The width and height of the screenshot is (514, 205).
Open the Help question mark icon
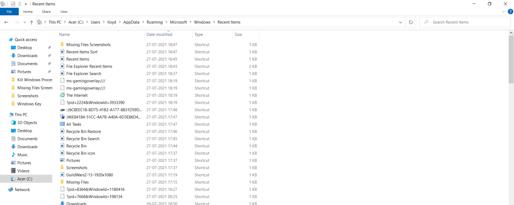click(510, 11)
